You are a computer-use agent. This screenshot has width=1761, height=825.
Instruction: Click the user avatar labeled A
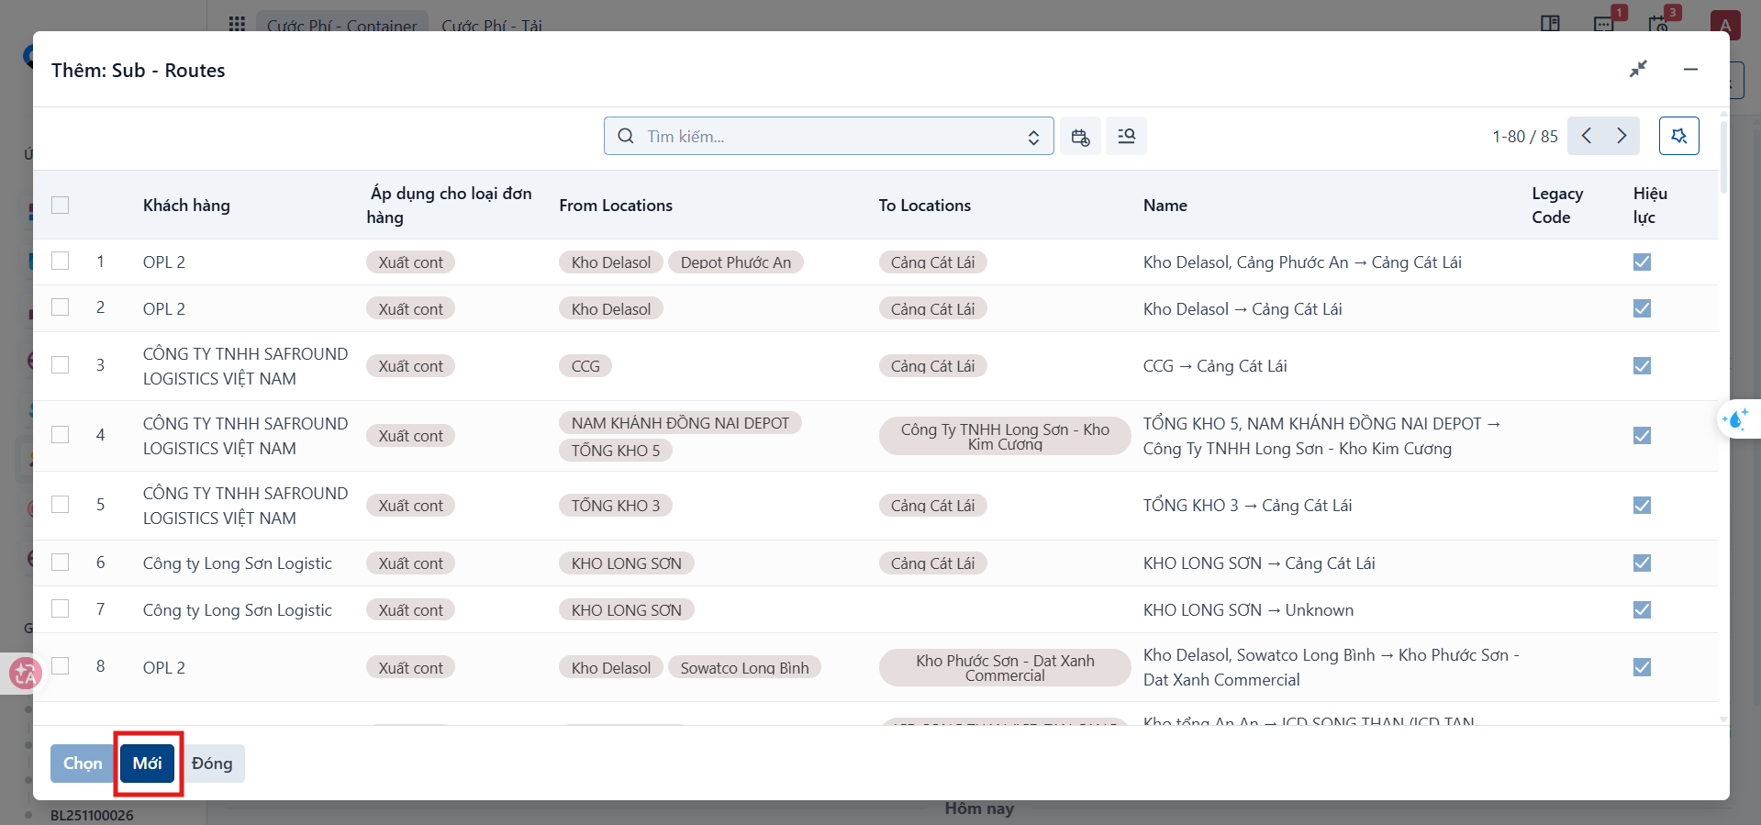(x=1725, y=25)
